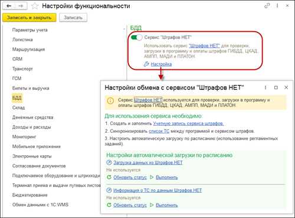Go back with the left arrow button
Viewport: 295px width, 218px height.
9,6
